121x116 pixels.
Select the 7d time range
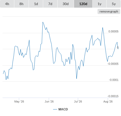tap(50, 4)
